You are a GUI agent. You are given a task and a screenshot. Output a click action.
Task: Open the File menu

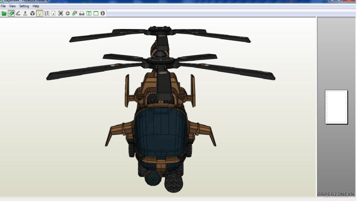coord(3,6)
